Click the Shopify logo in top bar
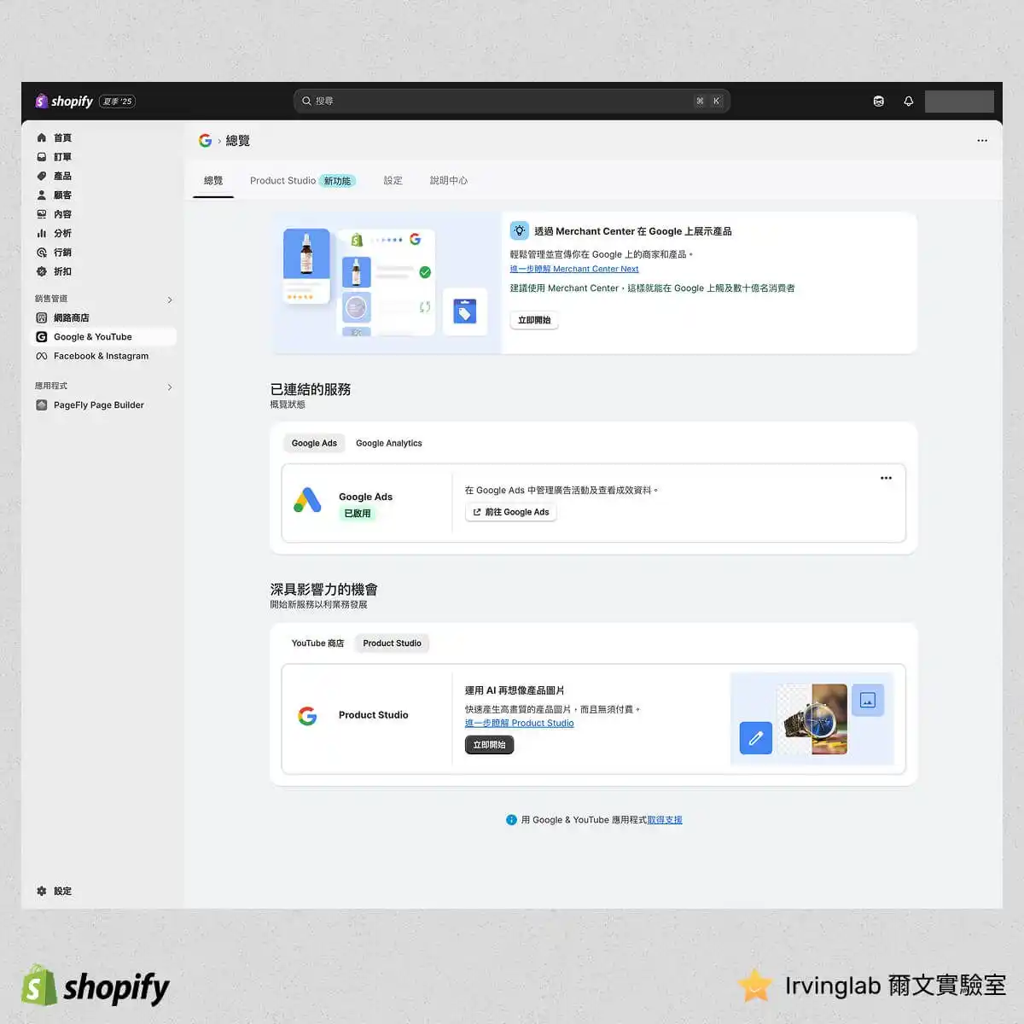 click(x=64, y=101)
